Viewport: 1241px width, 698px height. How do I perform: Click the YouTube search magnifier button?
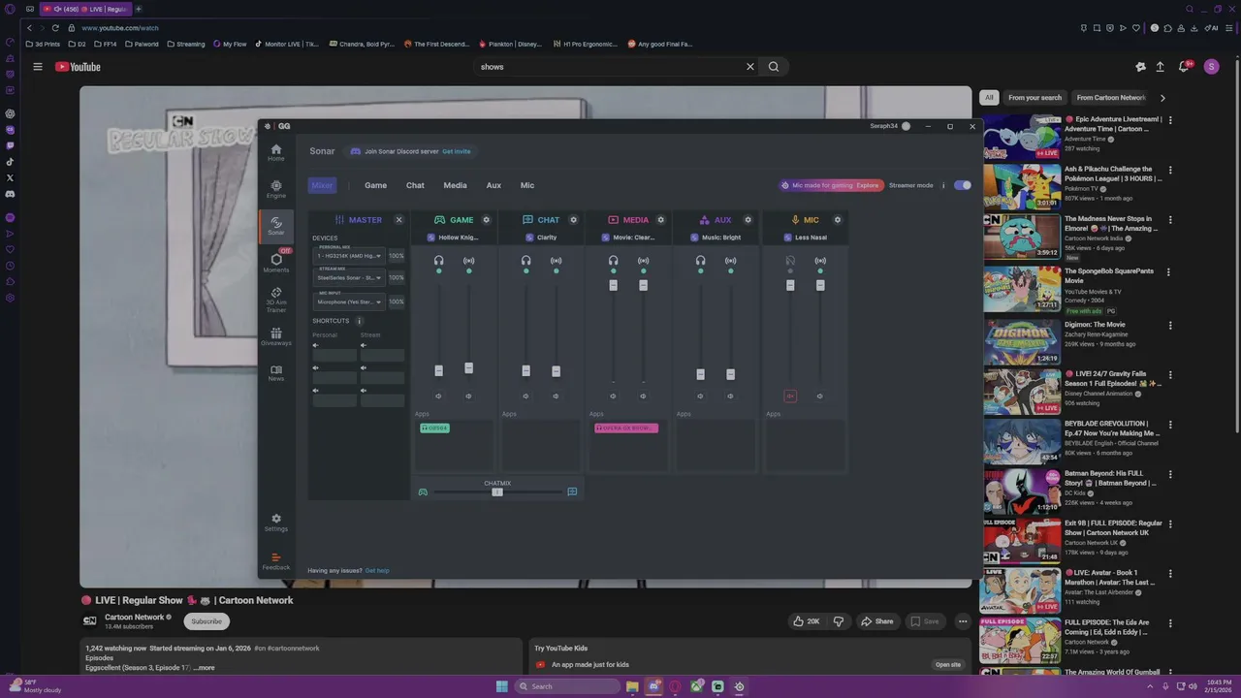pos(774,67)
